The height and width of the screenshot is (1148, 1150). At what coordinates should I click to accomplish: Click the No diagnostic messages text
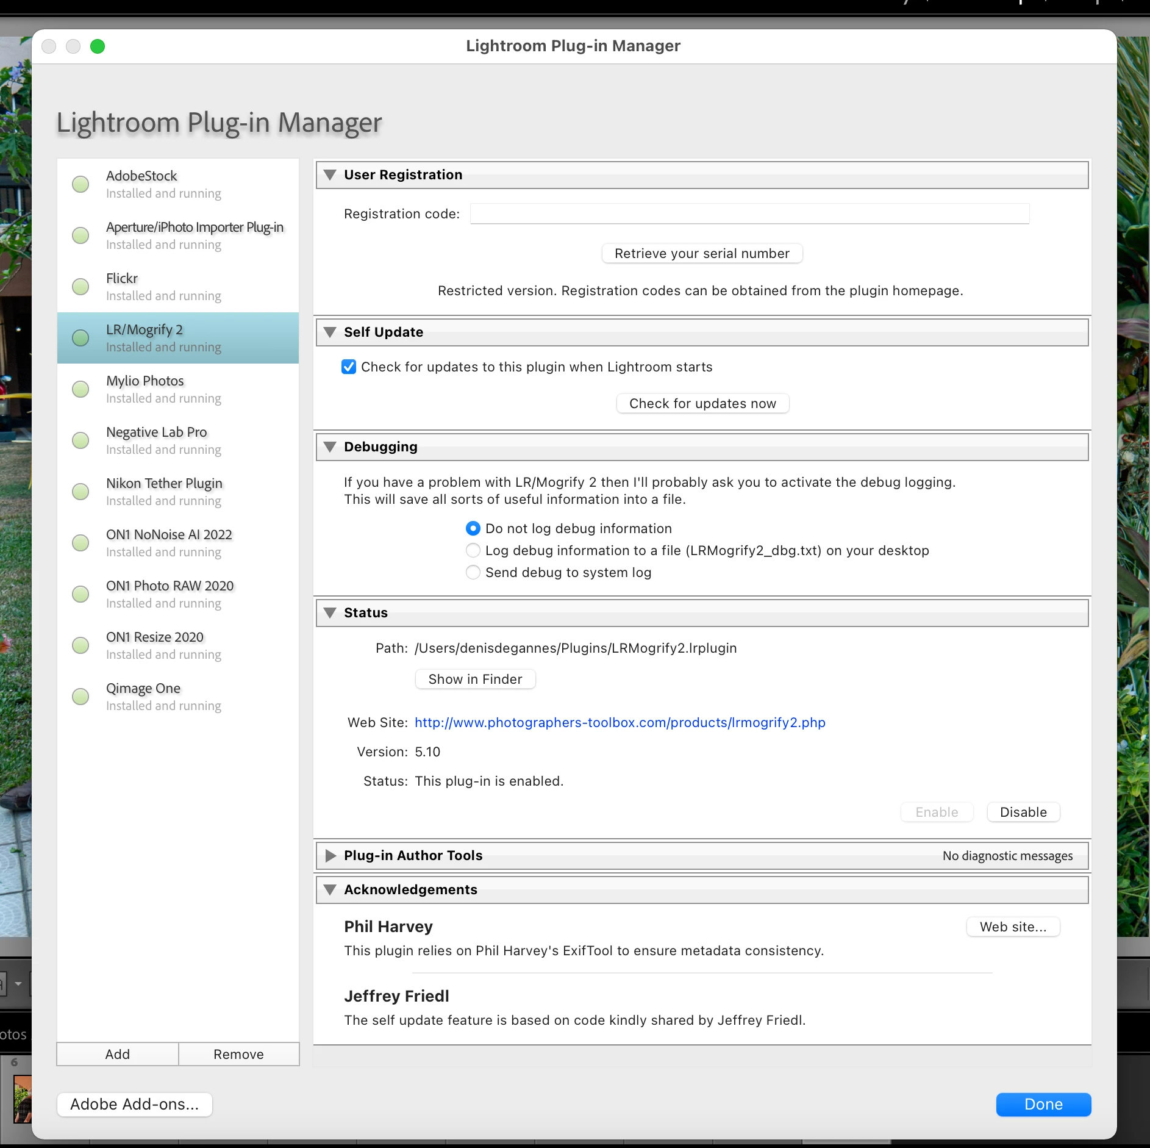pyautogui.click(x=1007, y=856)
